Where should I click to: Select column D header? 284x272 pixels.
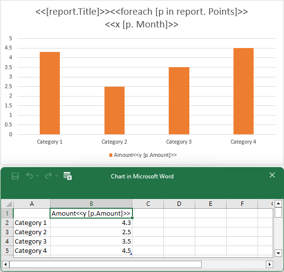(179, 204)
